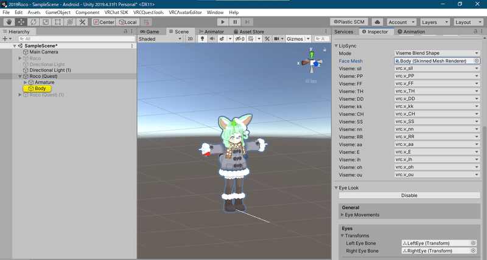Collapse the SampleScene tree node
The width and height of the screenshot is (487, 260).
click(15, 46)
